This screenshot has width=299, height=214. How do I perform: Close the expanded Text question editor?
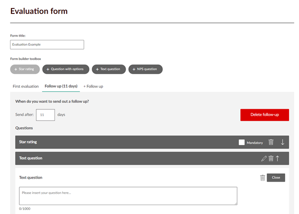pyautogui.click(x=276, y=178)
